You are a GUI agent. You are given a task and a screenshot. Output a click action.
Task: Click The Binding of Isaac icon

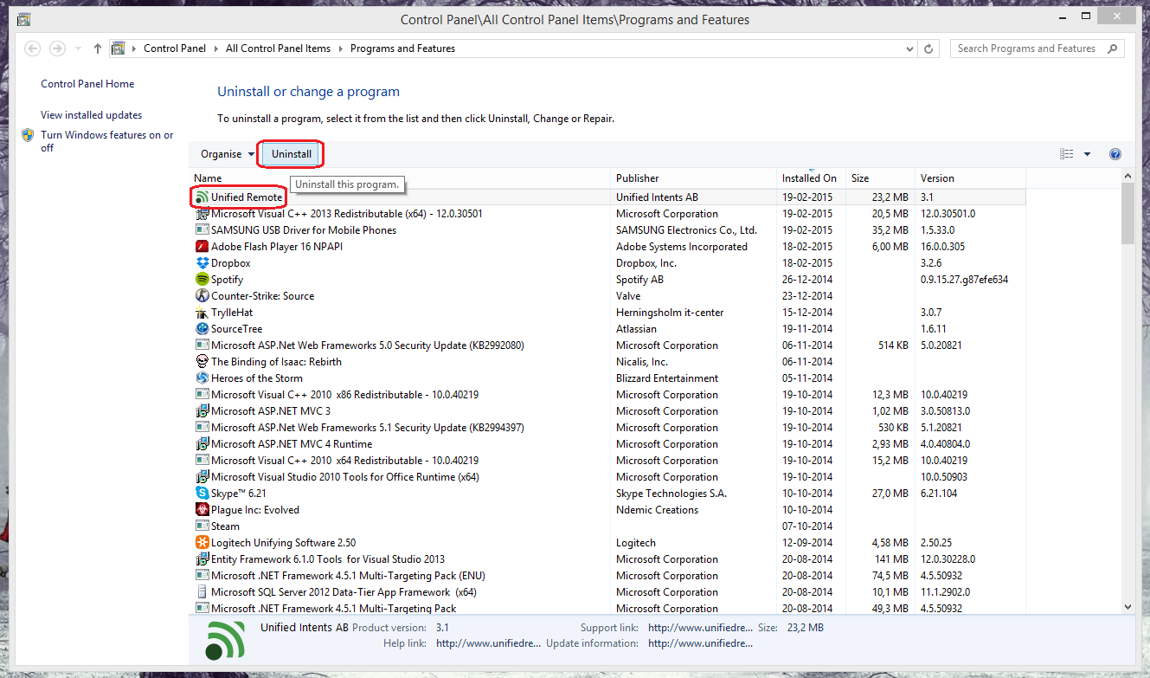click(202, 362)
